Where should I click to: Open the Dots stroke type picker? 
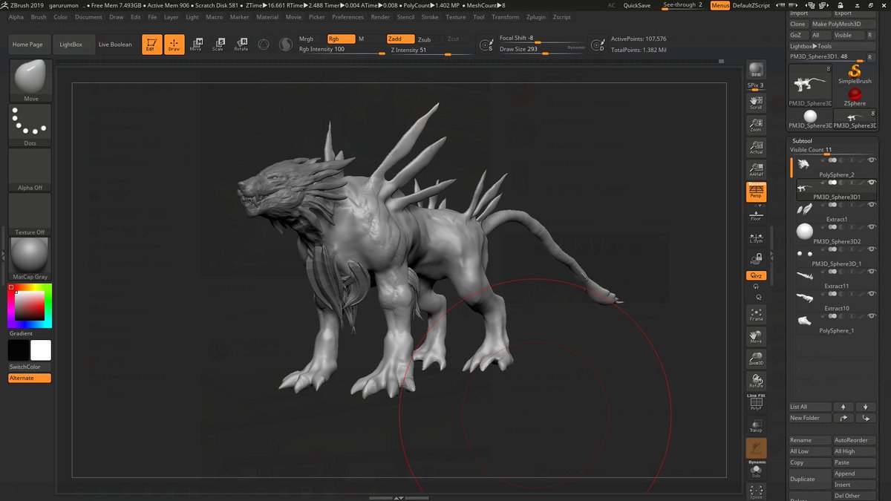(x=30, y=125)
